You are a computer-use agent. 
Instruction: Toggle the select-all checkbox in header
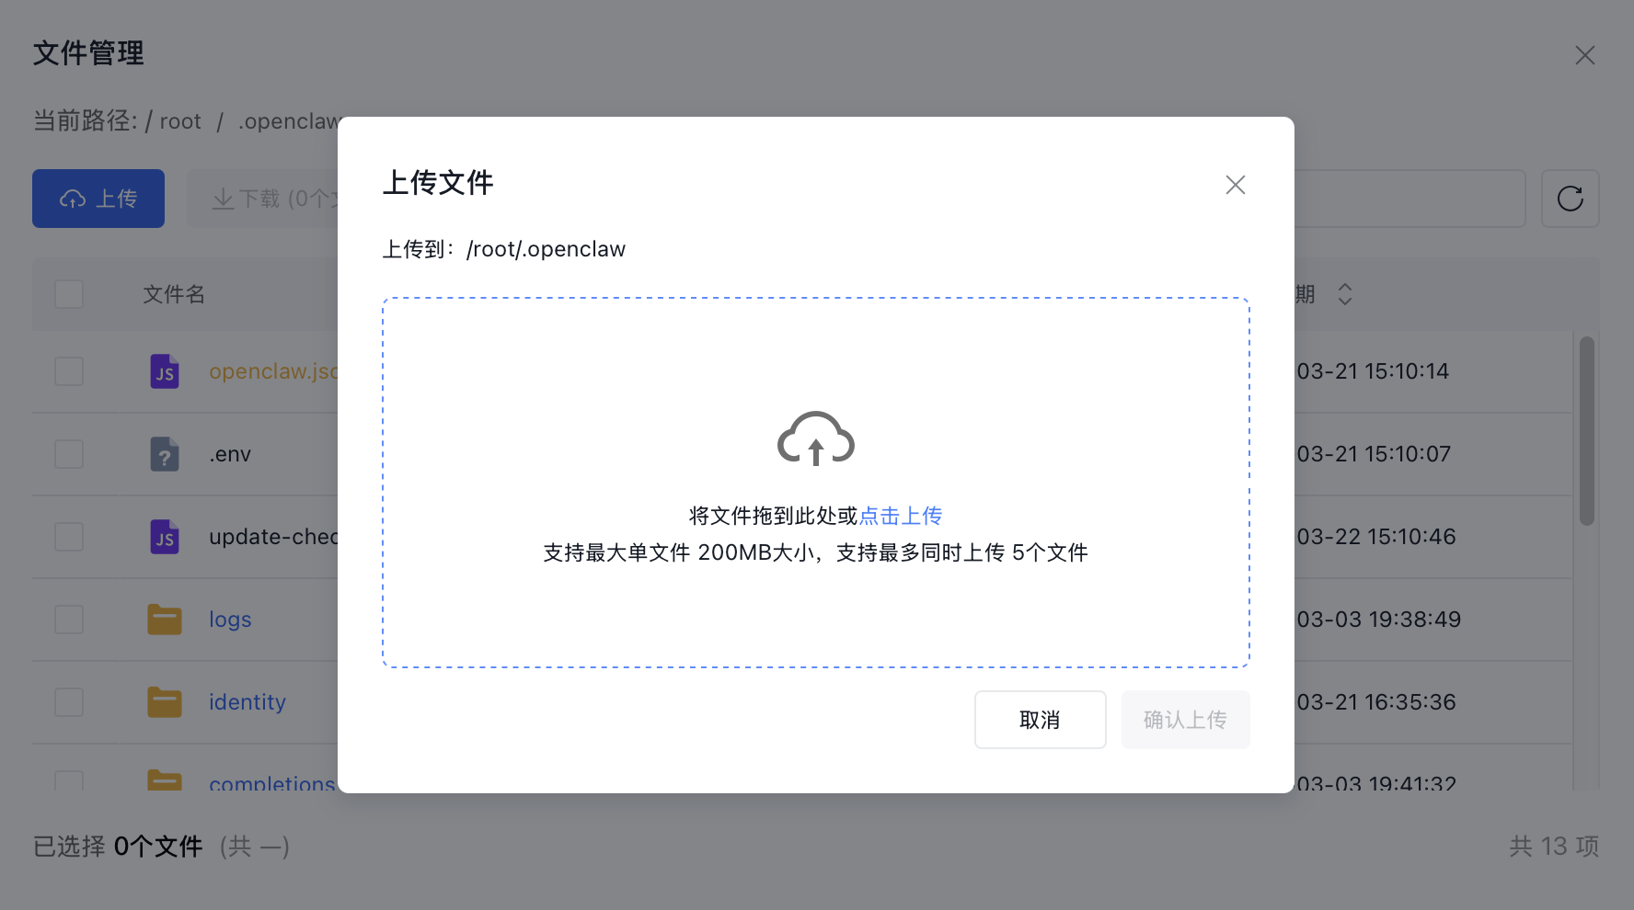click(69, 294)
